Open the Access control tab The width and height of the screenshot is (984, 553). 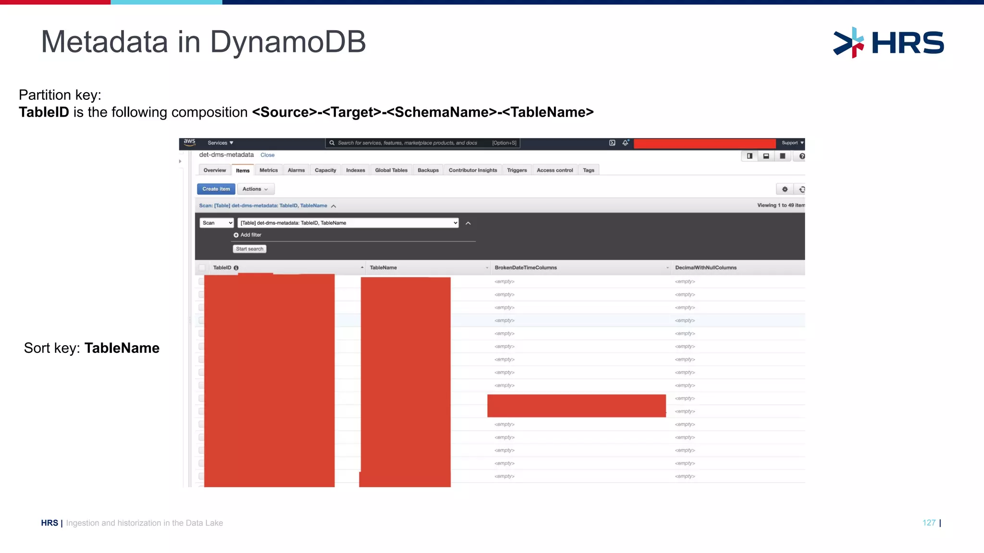click(555, 170)
